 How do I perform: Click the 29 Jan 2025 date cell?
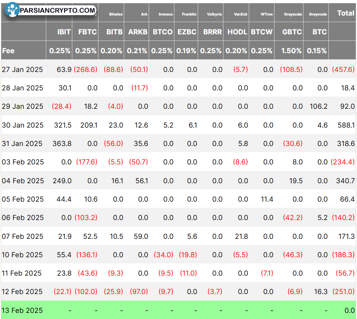pyautogui.click(x=22, y=106)
